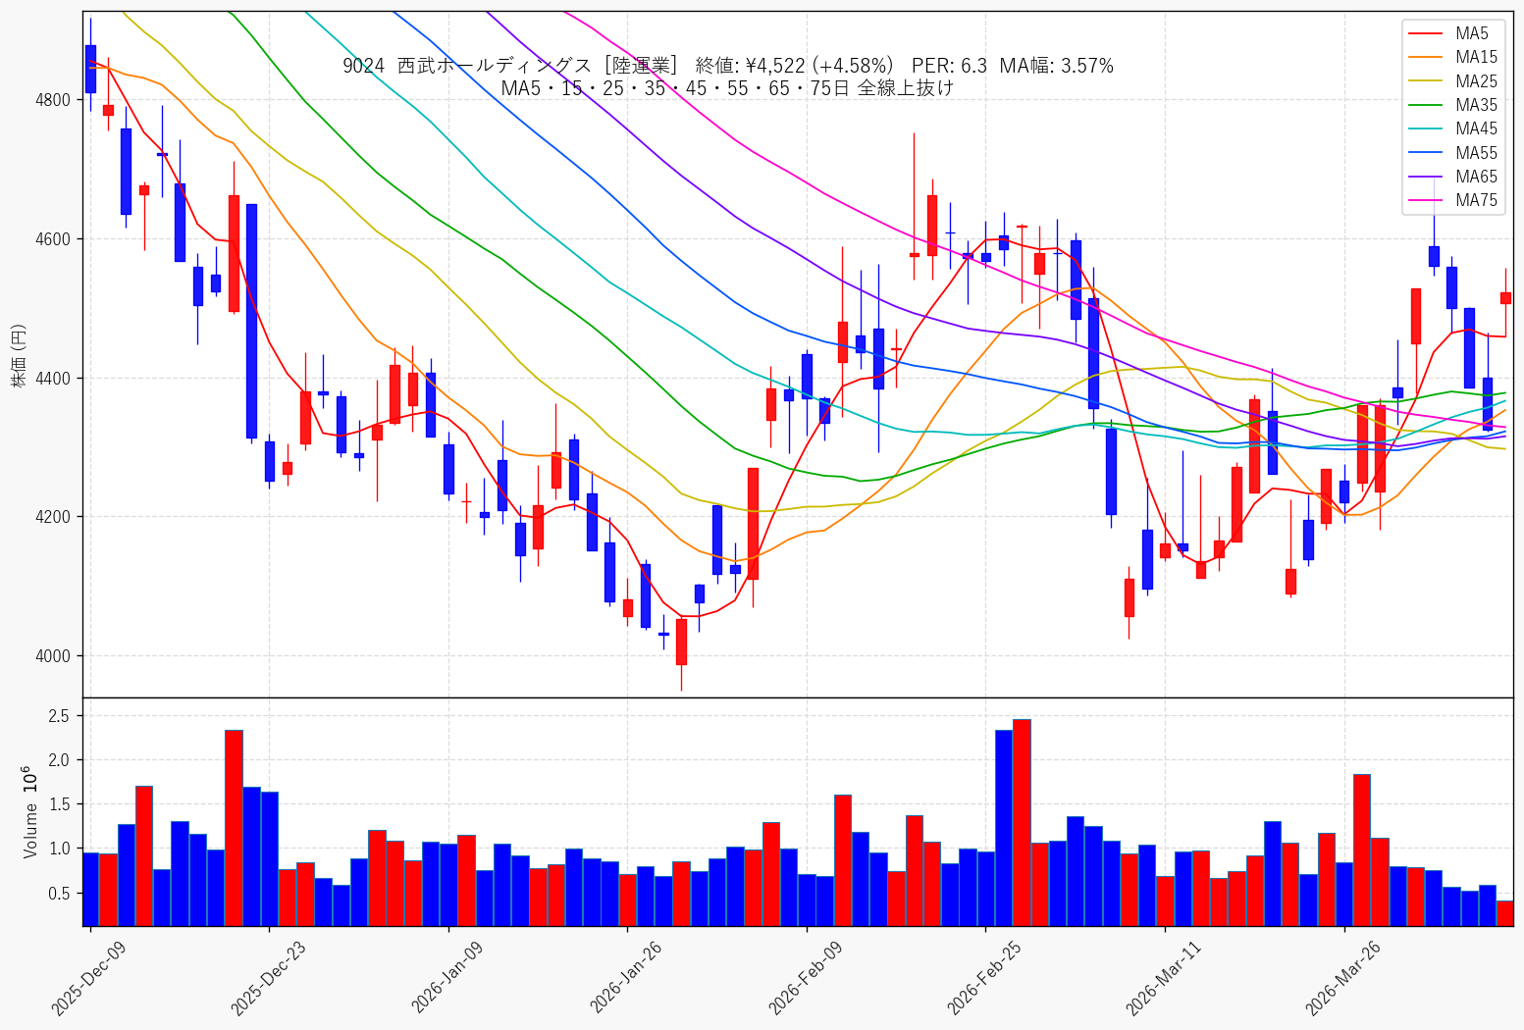Viewport: 1524px width, 1030px height.
Task: Click the 4200 price axis tick
Action: (x=52, y=517)
